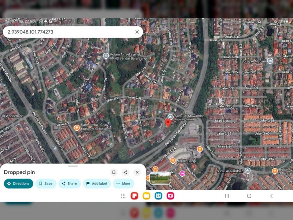Open the Street View photo thumbnail
This screenshot has width=293, height=220.
pos(160,178)
